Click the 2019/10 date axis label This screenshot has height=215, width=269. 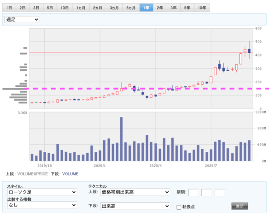point(44,166)
